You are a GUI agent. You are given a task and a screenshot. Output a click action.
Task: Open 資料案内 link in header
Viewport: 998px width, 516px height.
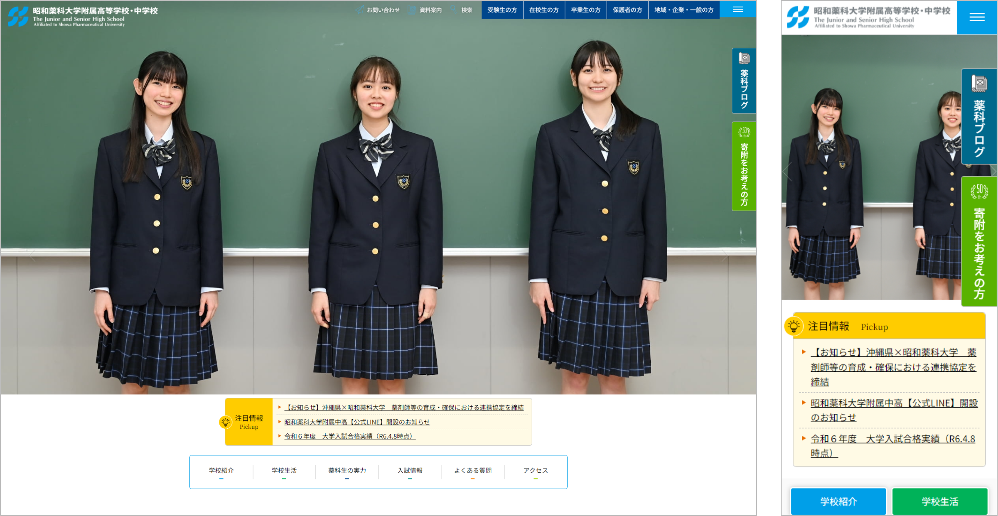click(430, 10)
